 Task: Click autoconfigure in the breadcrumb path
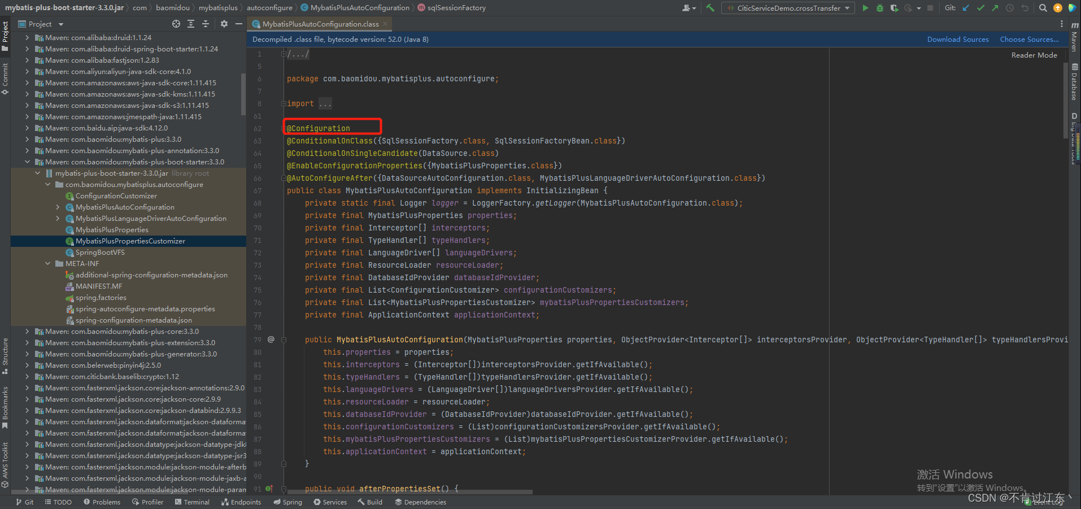tap(269, 7)
